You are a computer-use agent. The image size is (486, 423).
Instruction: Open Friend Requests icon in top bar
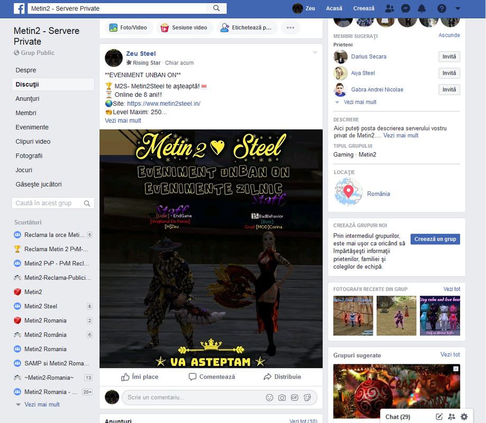coord(390,8)
